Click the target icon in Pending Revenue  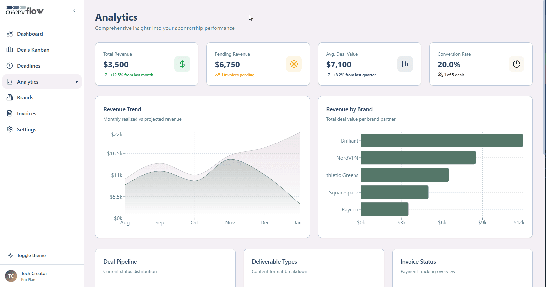[x=294, y=64]
